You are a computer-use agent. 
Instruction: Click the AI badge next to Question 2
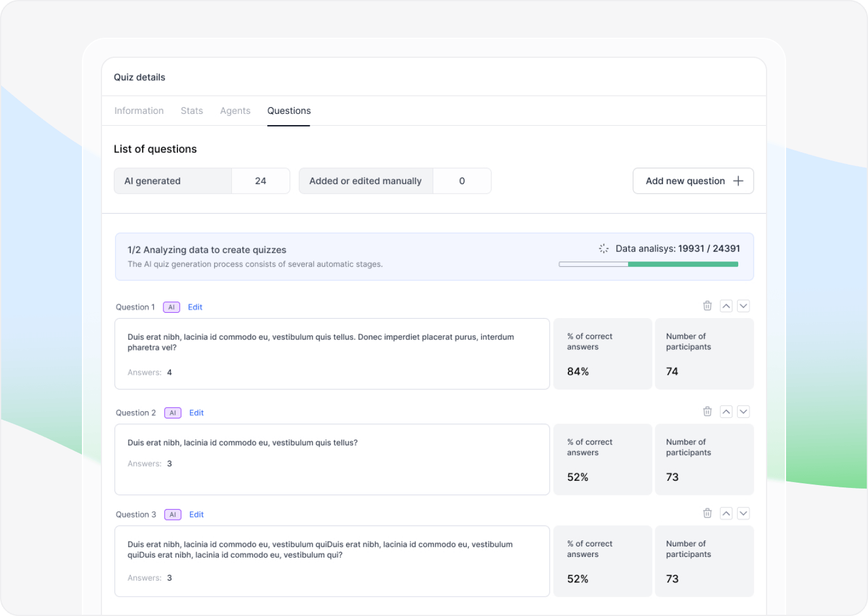(x=172, y=412)
